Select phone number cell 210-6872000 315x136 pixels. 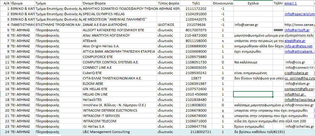(196, 35)
